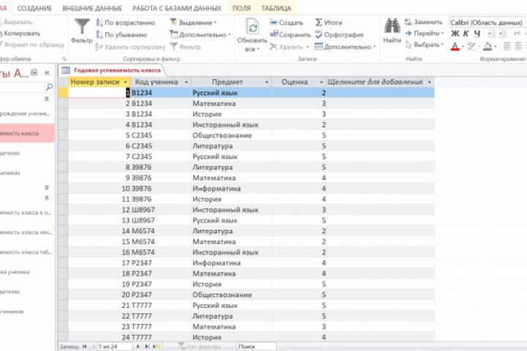Collapse the navigation pane with double chevron
Viewport: 527px width, 351px height.
[47, 72]
